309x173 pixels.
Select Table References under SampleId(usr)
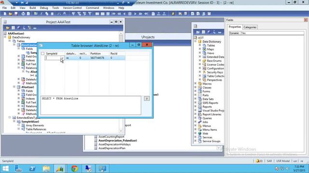pos(36,129)
